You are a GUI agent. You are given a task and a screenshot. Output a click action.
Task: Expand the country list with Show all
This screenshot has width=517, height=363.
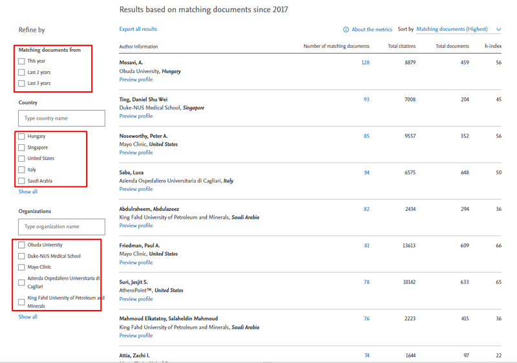(x=28, y=192)
